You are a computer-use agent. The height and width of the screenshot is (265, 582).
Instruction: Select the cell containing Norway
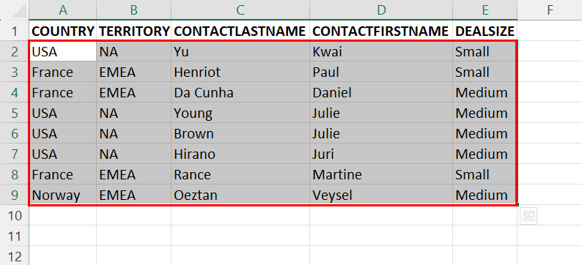point(63,195)
